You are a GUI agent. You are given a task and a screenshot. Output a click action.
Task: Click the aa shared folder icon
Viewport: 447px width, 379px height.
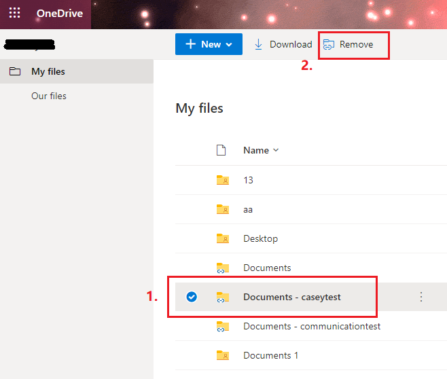(223, 209)
